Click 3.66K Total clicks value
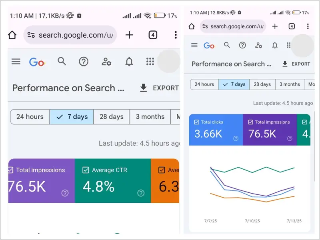 [x=208, y=134]
